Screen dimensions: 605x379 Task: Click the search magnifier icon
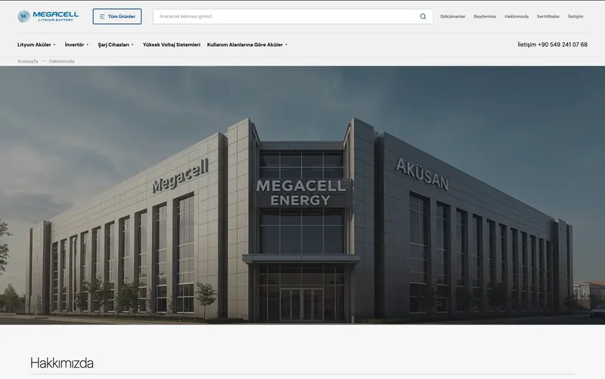[x=423, y=17]
